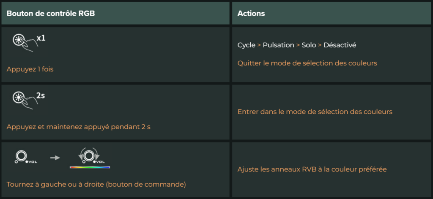Click "Quitter le mode de sélection des couleurs"
Screen dimensions: 433x199
click(x=307, y=63)
